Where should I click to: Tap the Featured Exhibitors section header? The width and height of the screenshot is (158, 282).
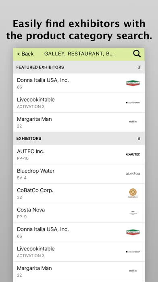(79, 67)
